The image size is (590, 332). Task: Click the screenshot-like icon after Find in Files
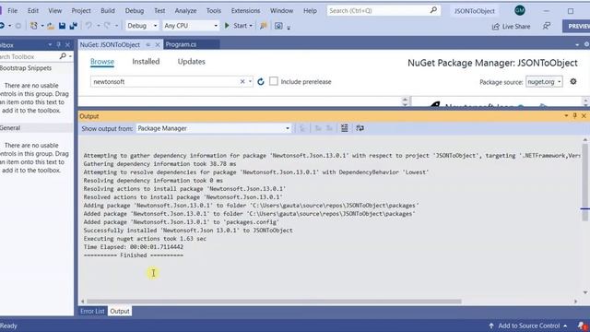pyautogui.click(x=278, y=26)
